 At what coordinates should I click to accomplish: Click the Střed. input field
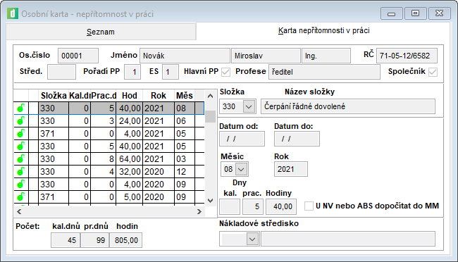point(61,72)
